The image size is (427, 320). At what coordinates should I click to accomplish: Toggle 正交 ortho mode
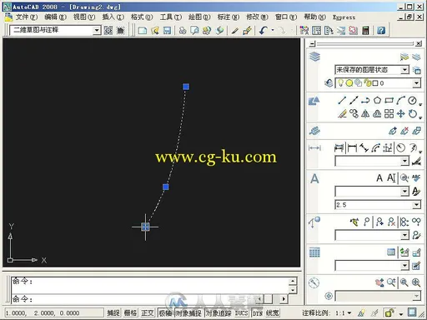point(148,312)
